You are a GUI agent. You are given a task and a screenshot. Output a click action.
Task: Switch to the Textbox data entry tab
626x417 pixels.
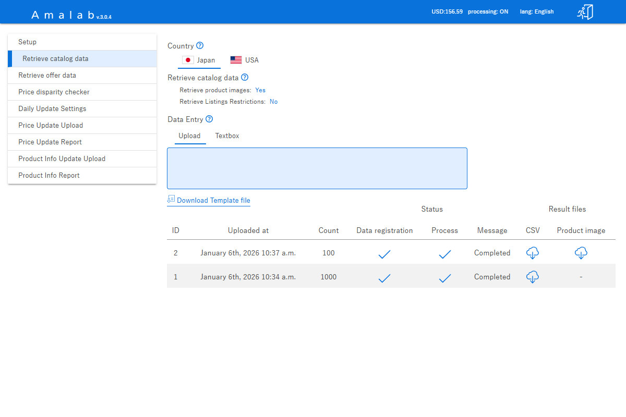tap(227, 136)
